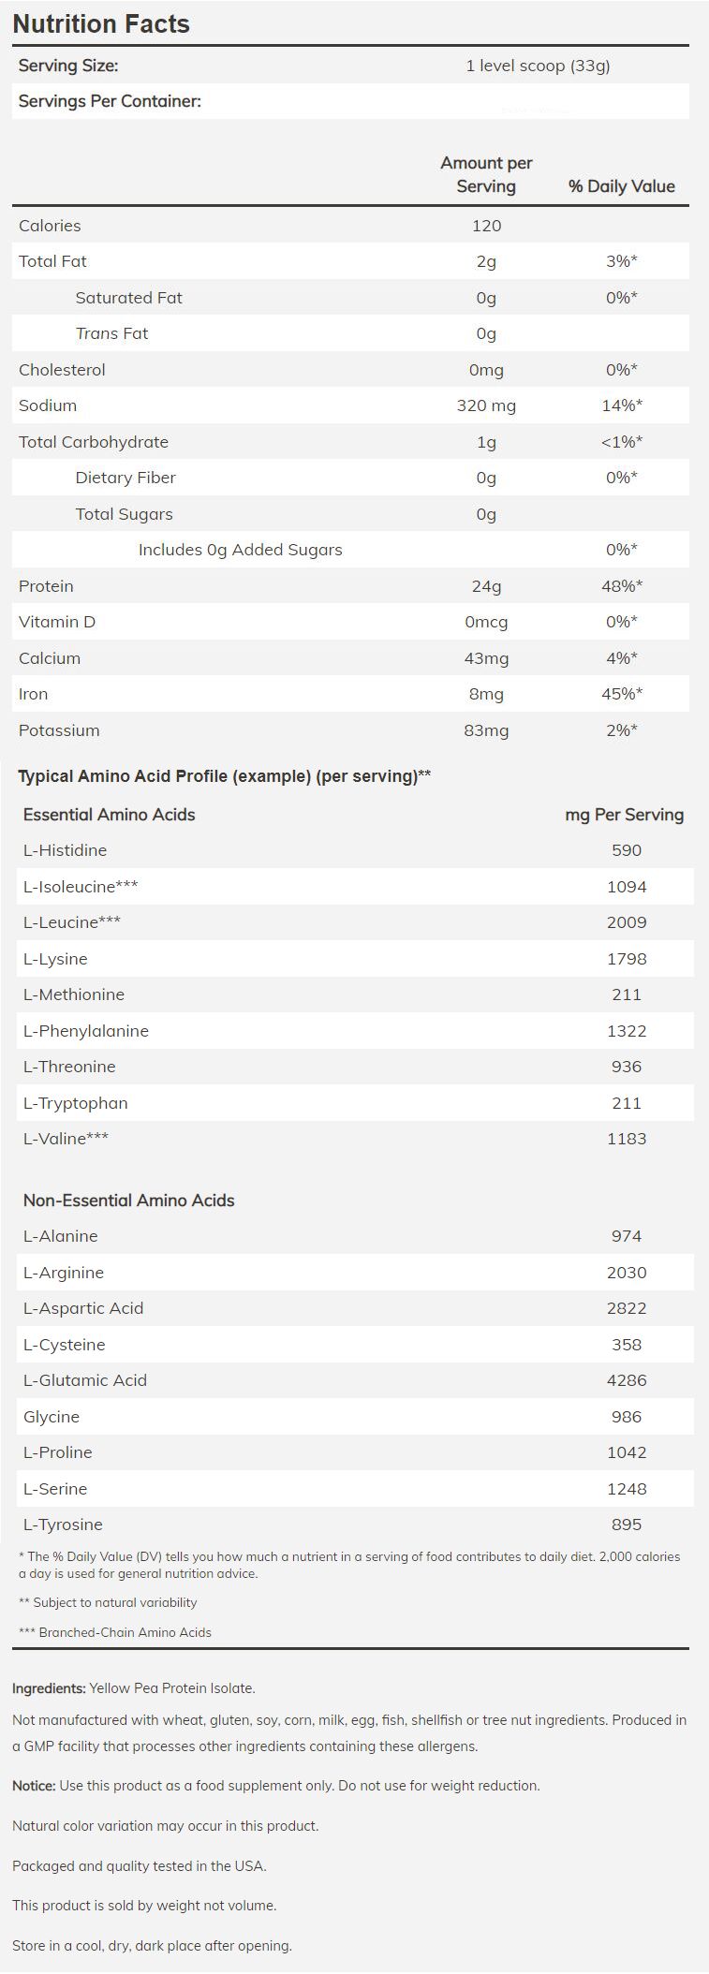
Task: Click the Calories value 120
Action: 486,226
